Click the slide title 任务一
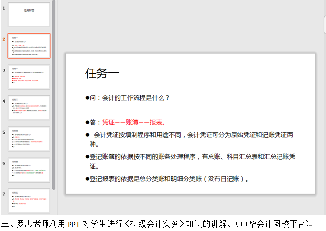The width and height of the screenshot is (326, 231). pos(102,73)
